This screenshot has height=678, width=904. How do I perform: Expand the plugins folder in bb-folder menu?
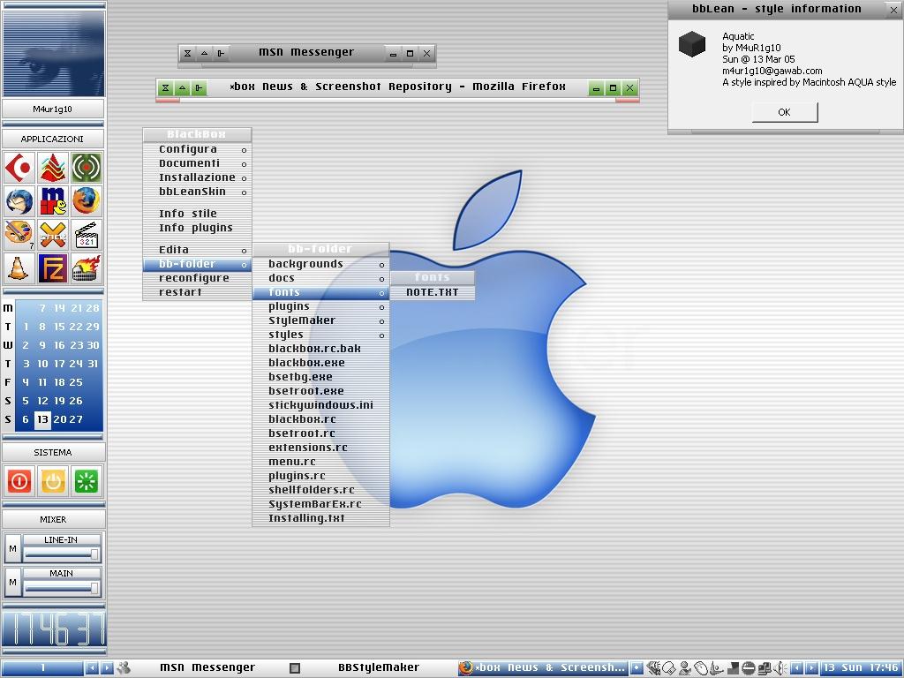[x=320, y=306]
